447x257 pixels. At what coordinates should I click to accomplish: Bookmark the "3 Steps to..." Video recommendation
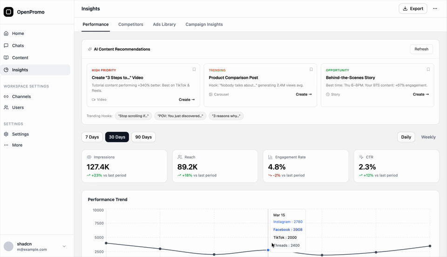pos(194,70)
